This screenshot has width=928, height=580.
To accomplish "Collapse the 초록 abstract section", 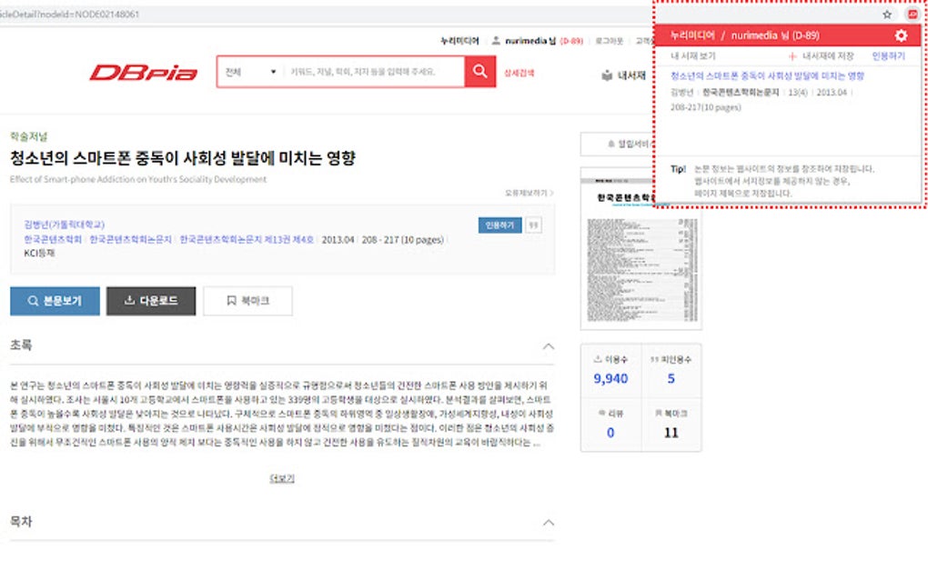I will point(548,346).
